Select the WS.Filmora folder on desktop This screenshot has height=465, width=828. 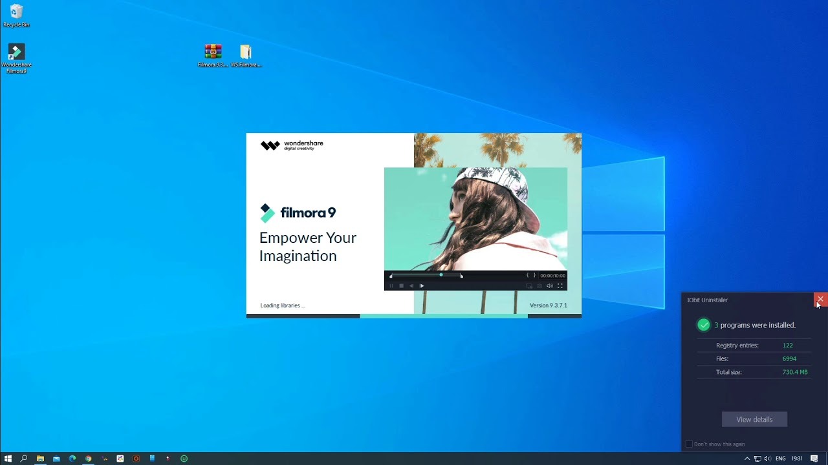coord(246,53)
